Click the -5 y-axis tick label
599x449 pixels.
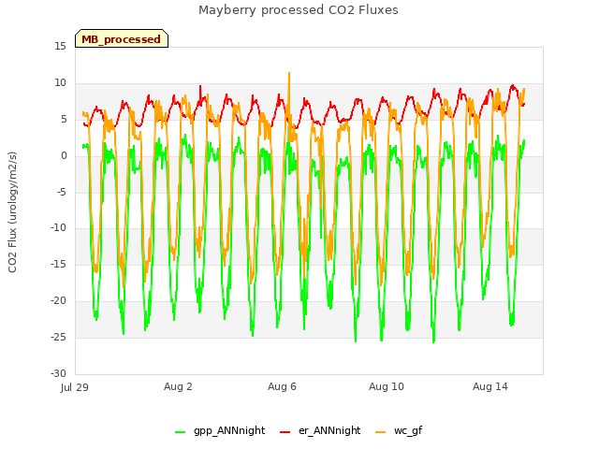62,192
